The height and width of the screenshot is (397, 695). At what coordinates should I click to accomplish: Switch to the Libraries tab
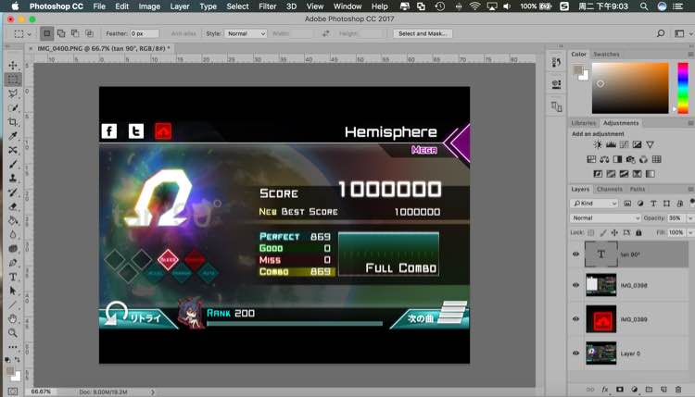[x=583, y=123]
